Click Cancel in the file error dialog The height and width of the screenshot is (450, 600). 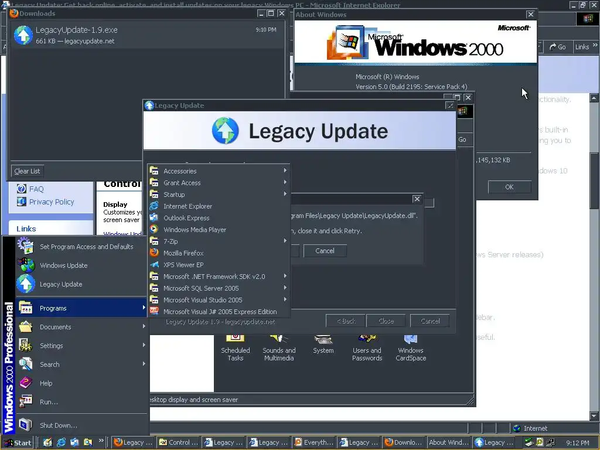click(325, 251)
